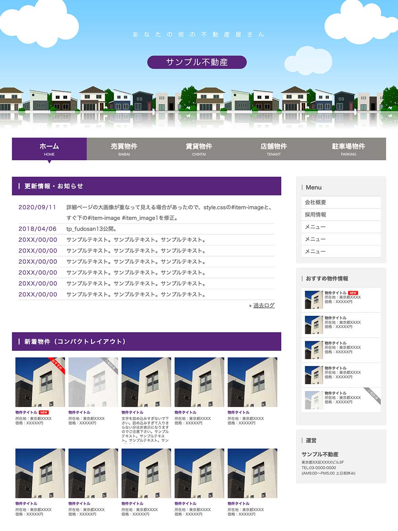Open the top-row listing with the long description
The width and height of the screenshot is (398, 531).
pyautogui.click(x=146, y=382)
